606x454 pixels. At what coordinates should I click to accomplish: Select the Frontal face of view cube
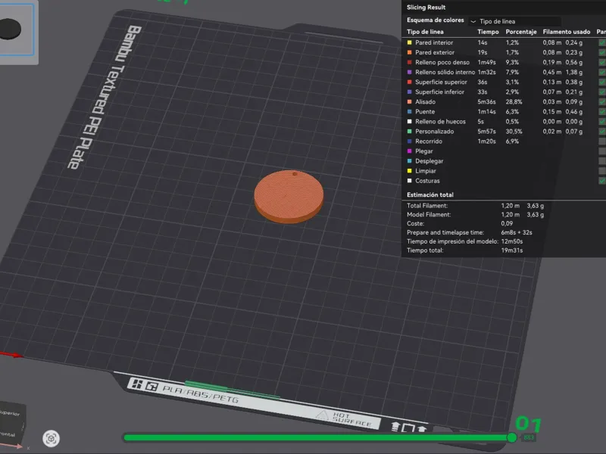[x=8, y=434]
